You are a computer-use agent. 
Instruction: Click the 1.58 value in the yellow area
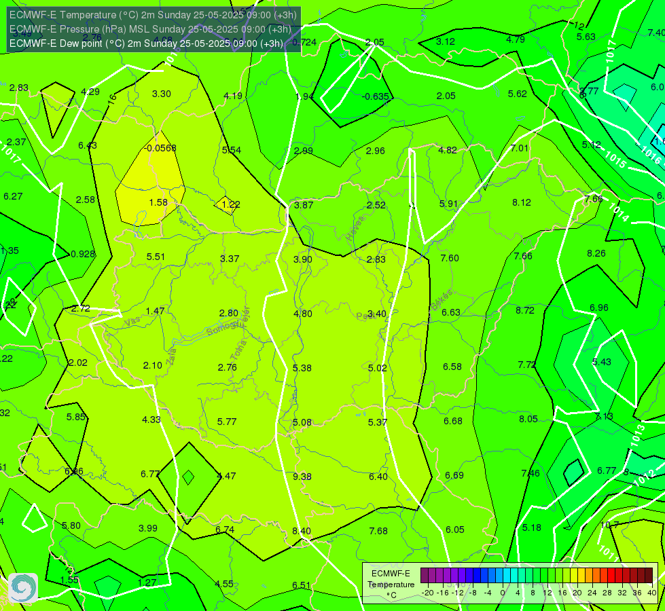pyautogui.click(x=158, y=203)
